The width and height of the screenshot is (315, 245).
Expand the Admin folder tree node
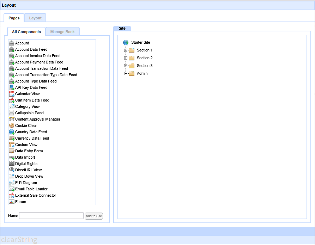(126, 74)
